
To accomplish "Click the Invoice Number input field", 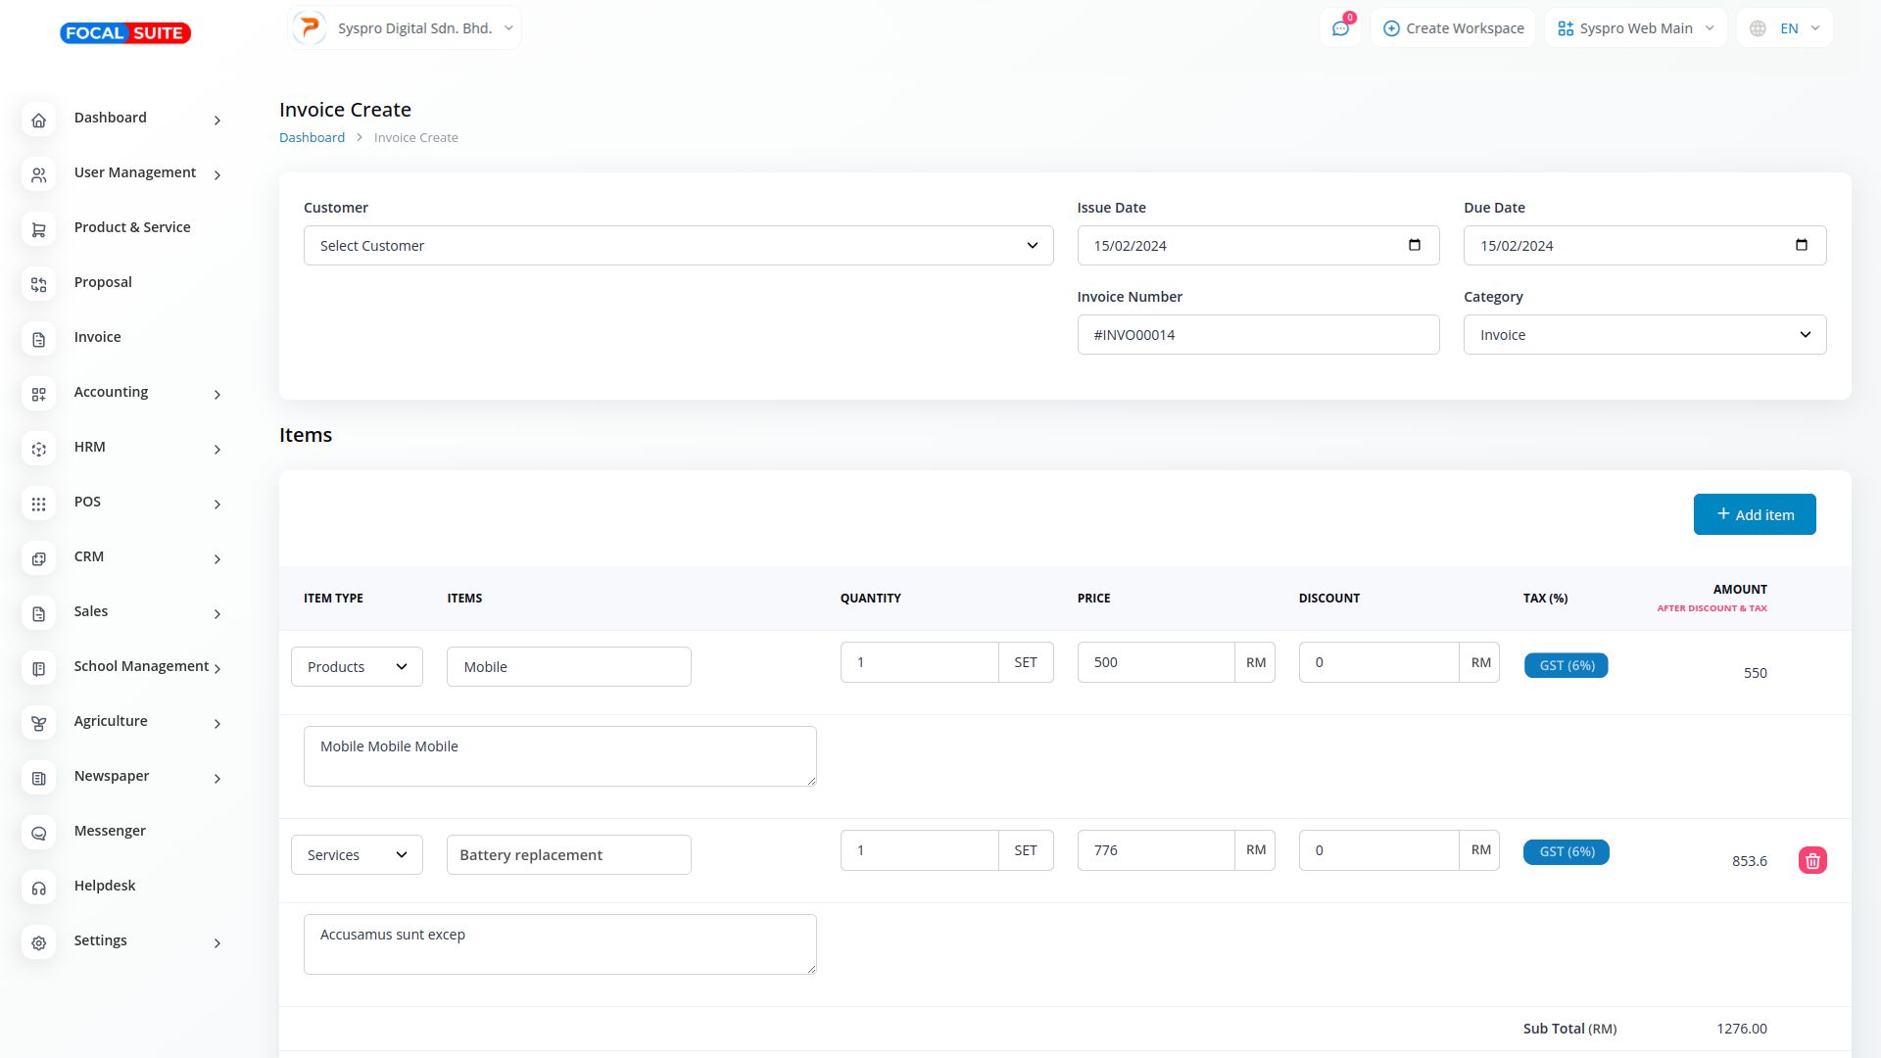I will click(x=1257, y=335).
